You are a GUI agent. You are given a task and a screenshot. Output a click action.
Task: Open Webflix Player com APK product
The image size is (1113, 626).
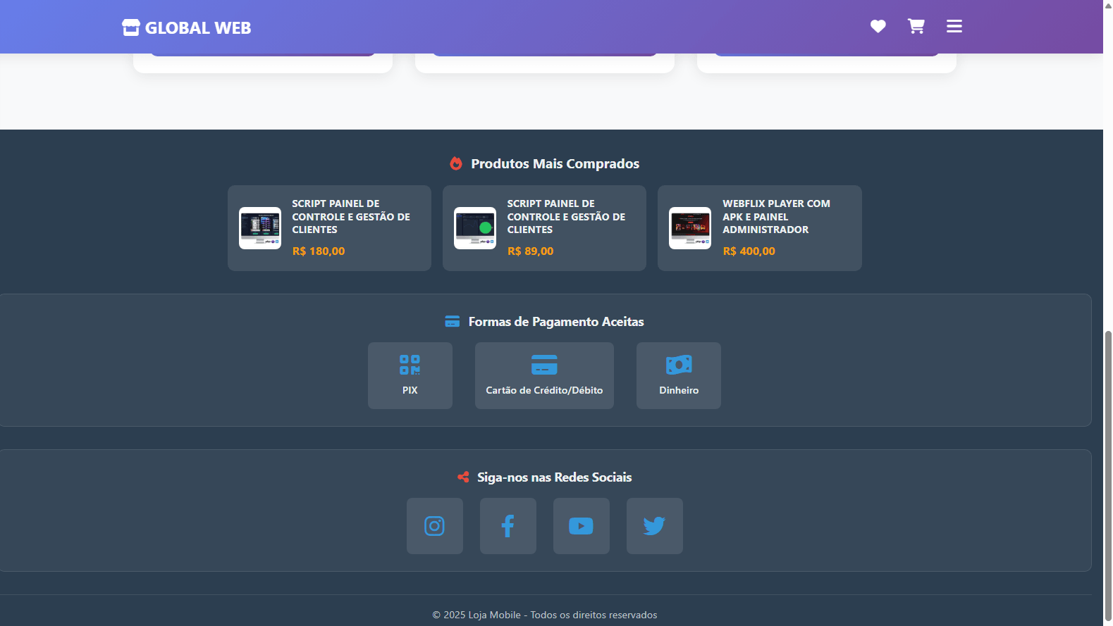pyautogui.click(x=775, y=217)
